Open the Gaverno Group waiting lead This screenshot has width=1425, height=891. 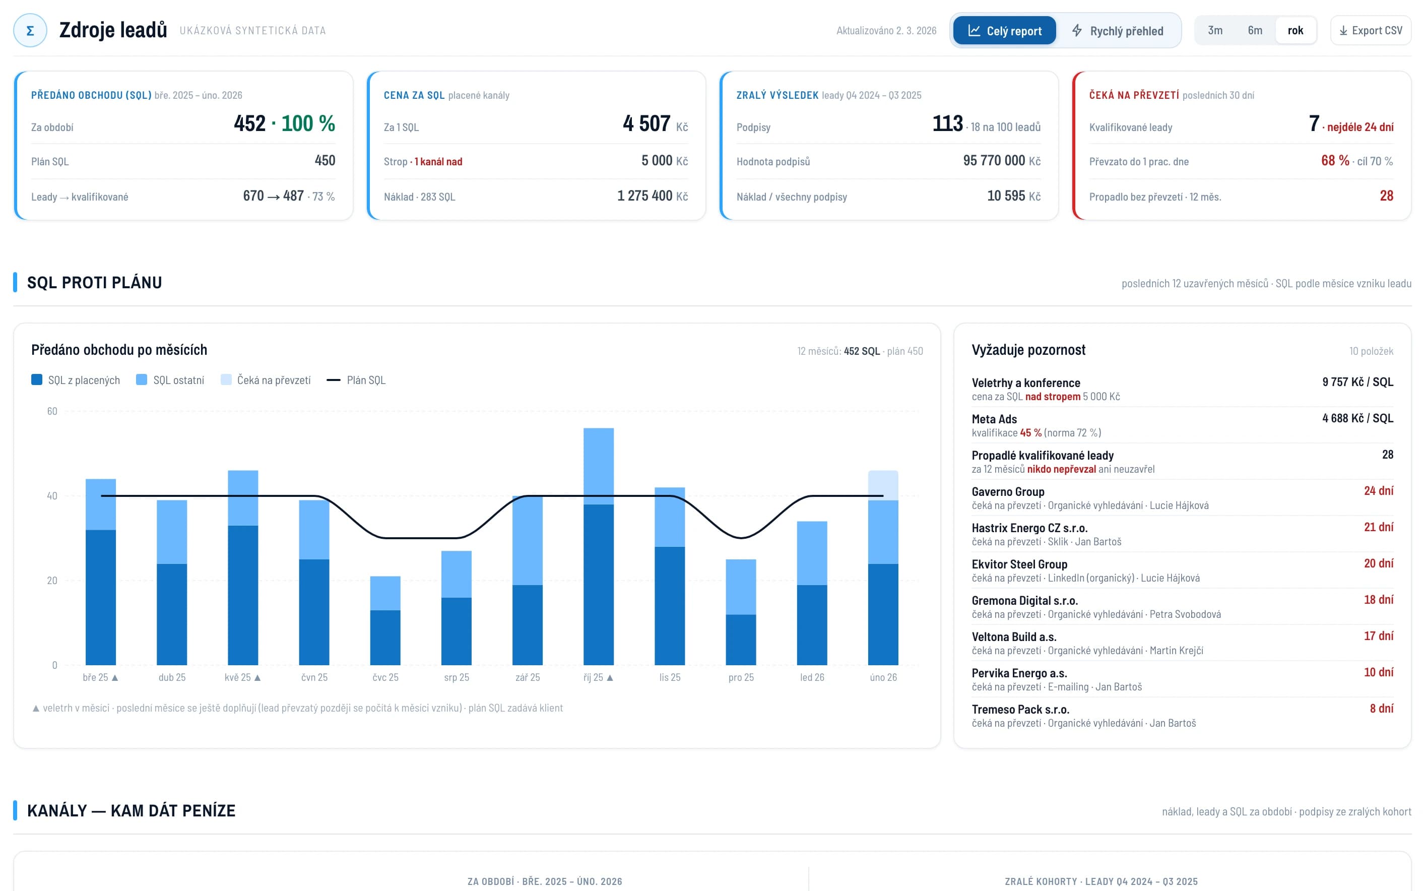1182,498
